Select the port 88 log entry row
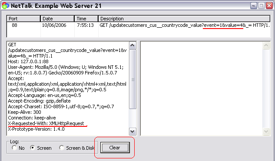Viewport: 275px width, 161px height. pos(139,25)
